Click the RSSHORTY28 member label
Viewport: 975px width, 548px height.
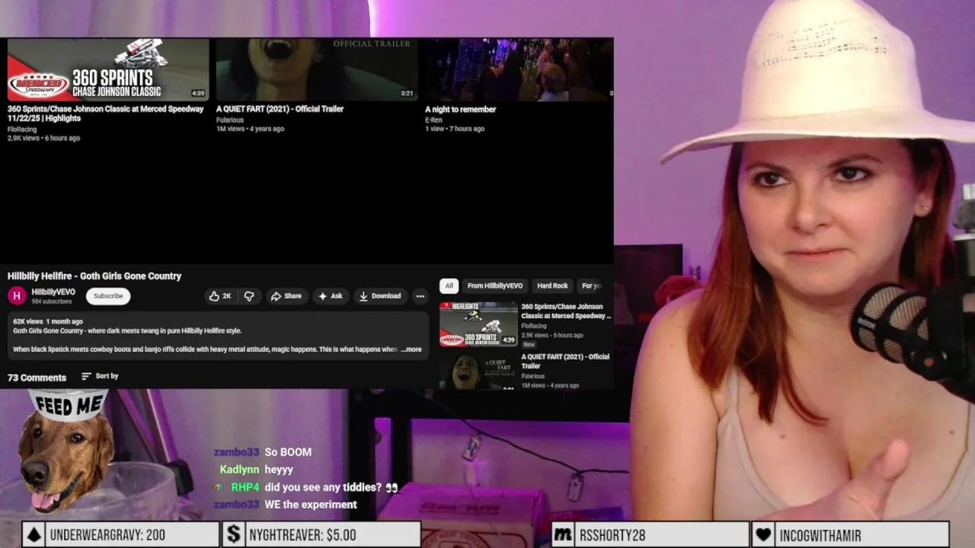point(612,535)
